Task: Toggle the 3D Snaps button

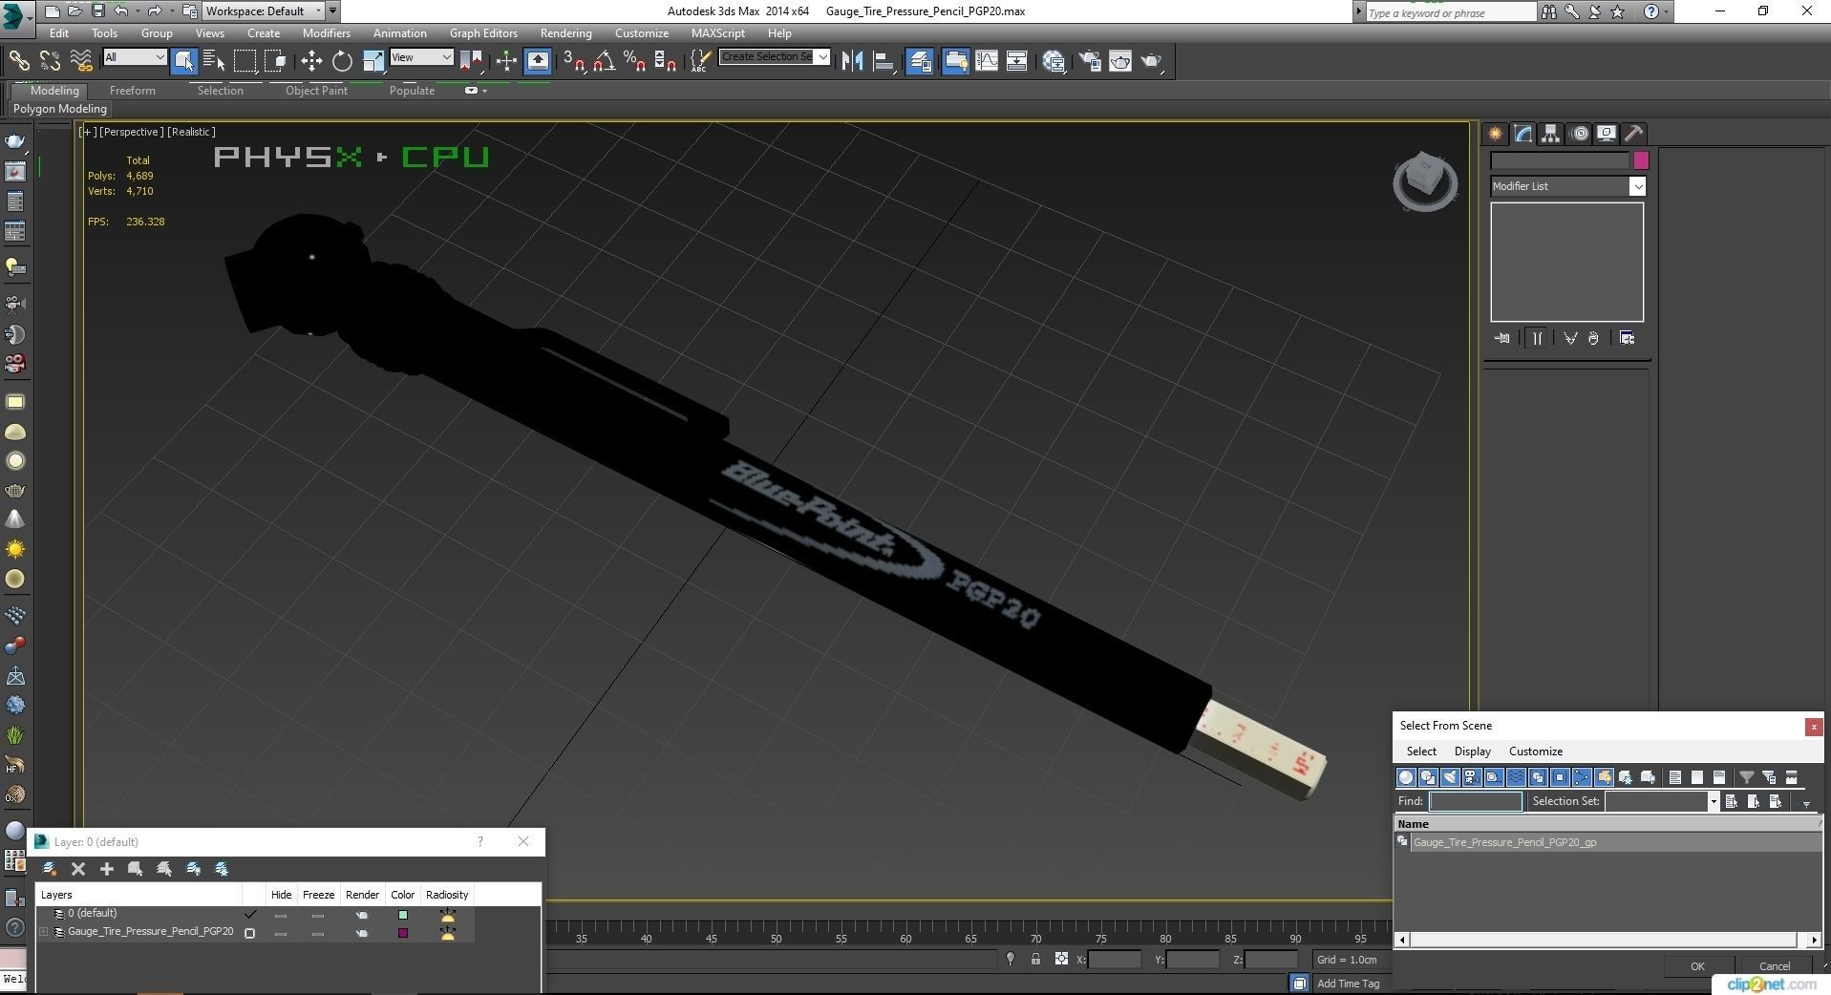Action: click(573, 61)
